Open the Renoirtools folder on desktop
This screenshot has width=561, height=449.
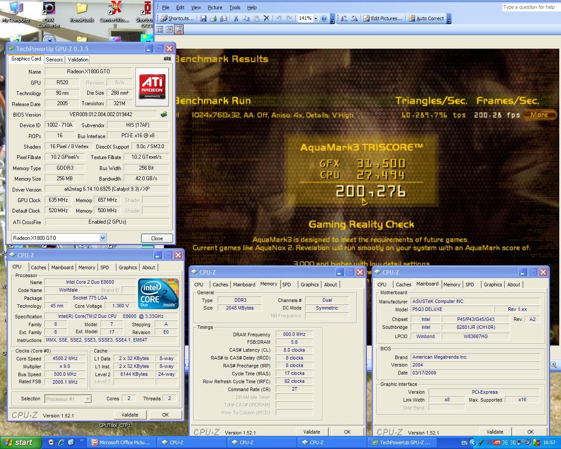pos(82,12)
